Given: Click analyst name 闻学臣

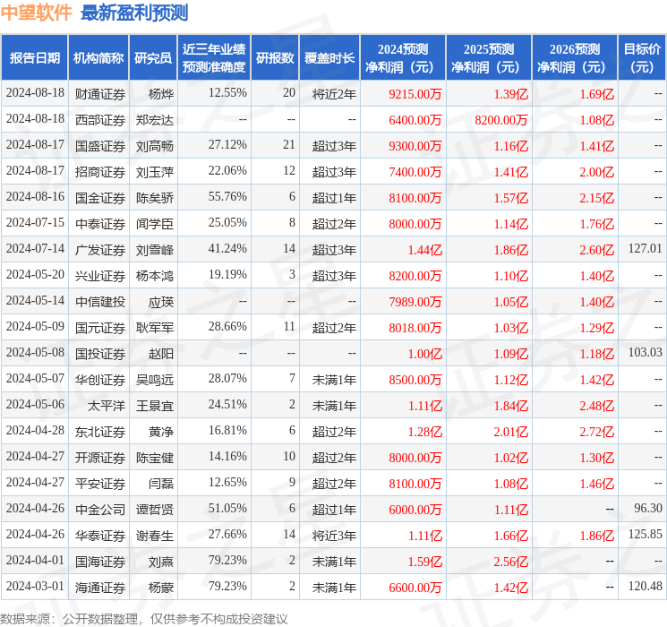Looking at the screenshot, I should click(155, 224).
